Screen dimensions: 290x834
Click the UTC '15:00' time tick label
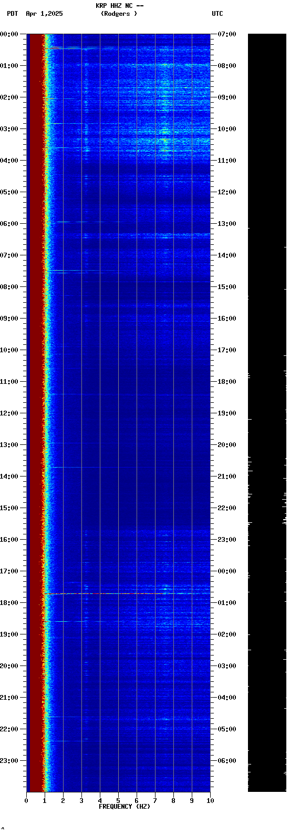tap(227, 287)
